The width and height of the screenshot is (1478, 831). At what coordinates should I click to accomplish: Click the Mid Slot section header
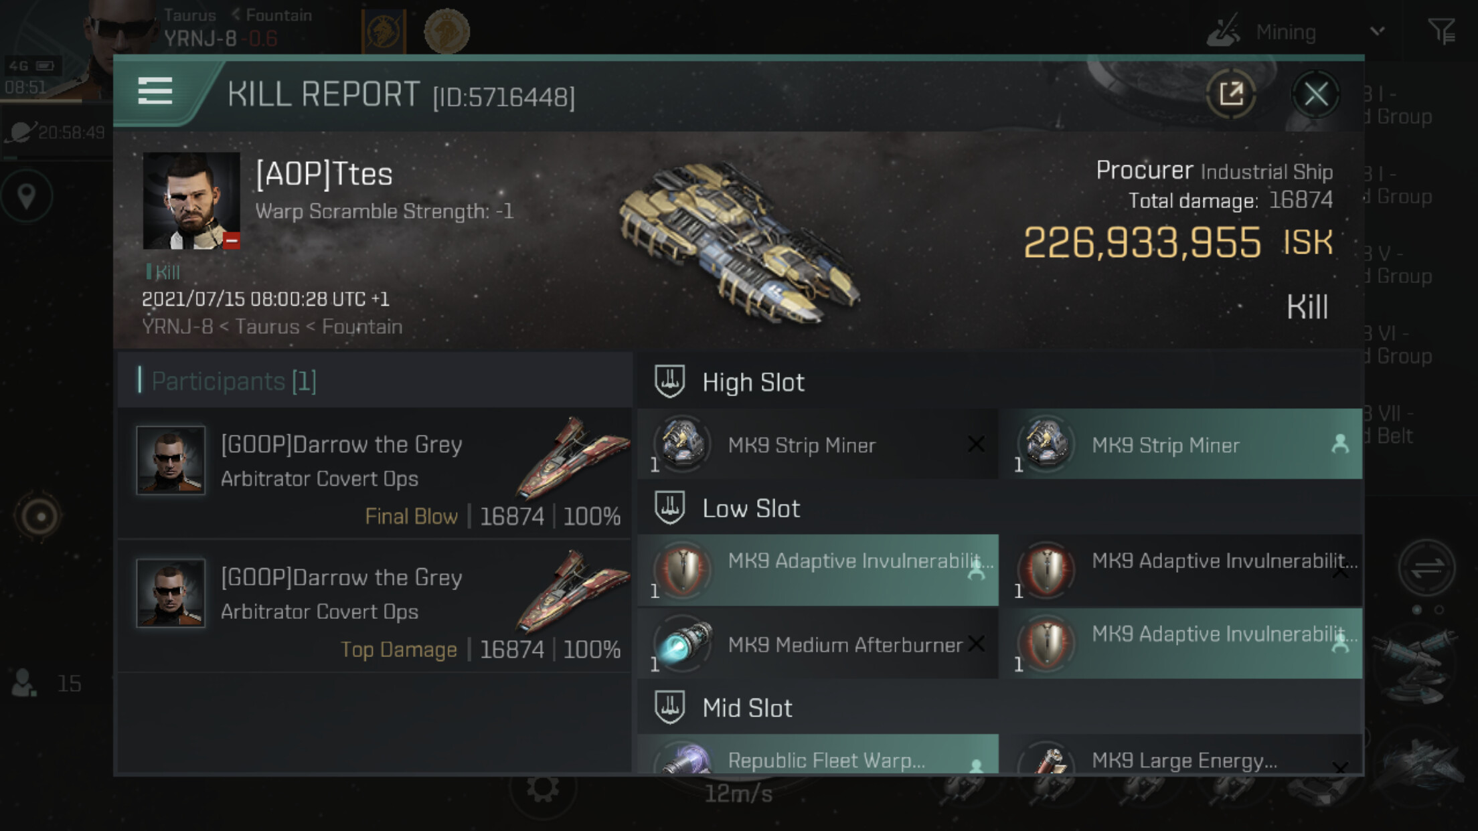747,709
